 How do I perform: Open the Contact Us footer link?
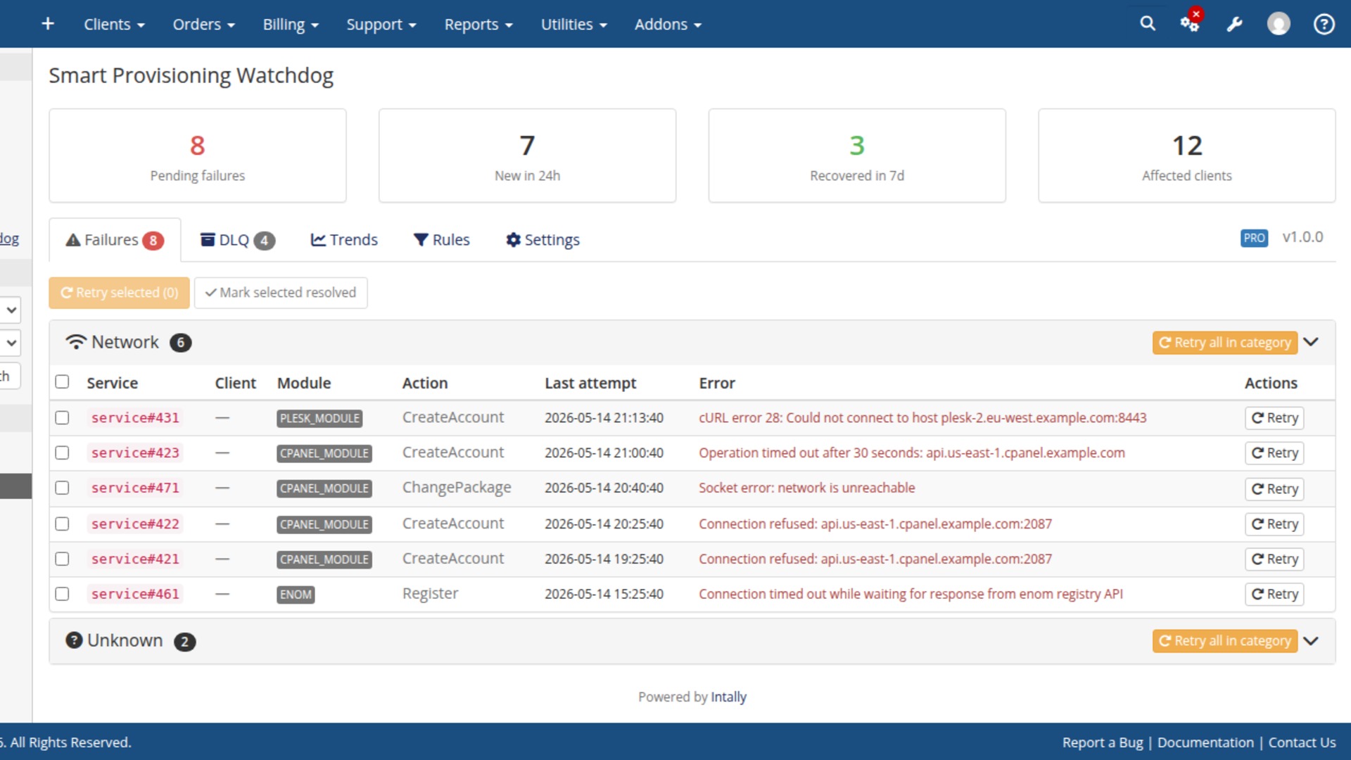tap(1302, 742)
